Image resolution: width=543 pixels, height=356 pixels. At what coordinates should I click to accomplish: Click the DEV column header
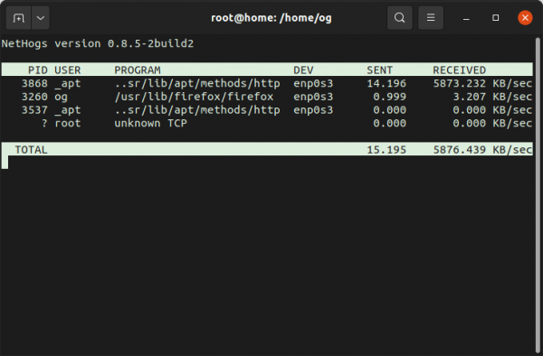click(x=303, y=70)
